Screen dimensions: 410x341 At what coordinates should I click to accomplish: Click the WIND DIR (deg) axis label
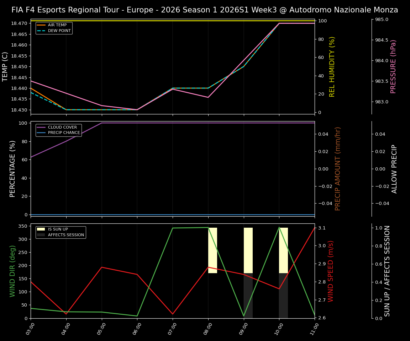(12, 271)
